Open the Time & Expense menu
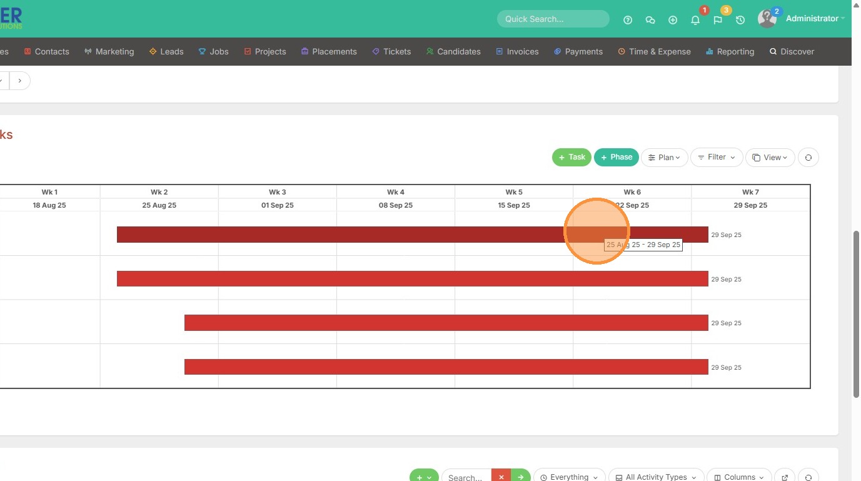 click(x=654, y=51)
